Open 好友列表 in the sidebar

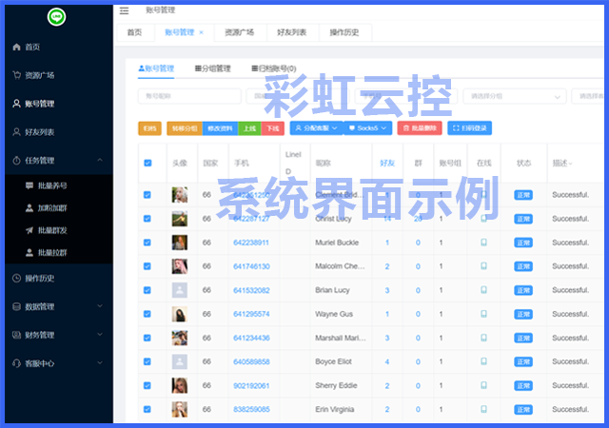click(x=39, y=132)
